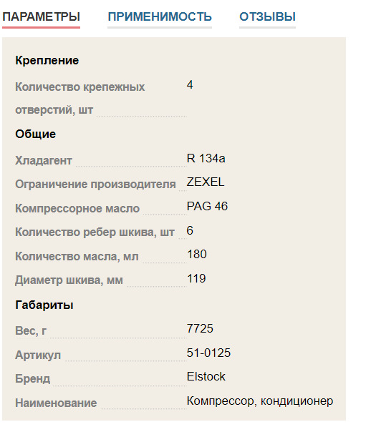This screenshot has width=366, height=437.
Task: Select the Ограничение производителя label
Action: 95,185
